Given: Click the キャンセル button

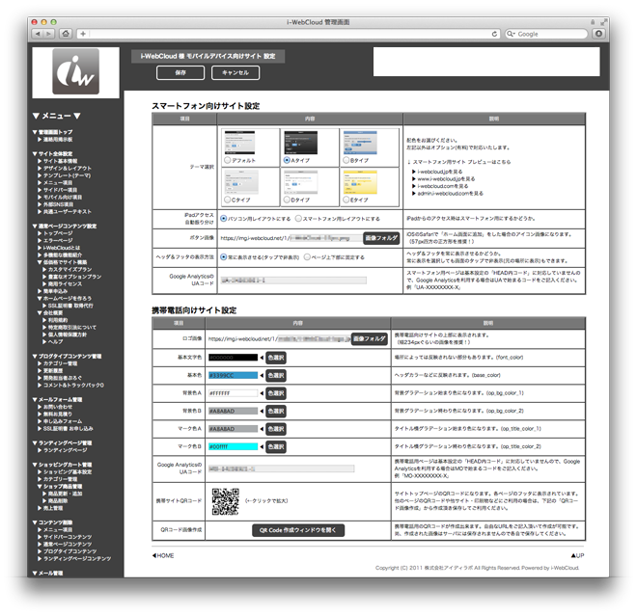Looking at the screenshot, I should click(235, 72).
